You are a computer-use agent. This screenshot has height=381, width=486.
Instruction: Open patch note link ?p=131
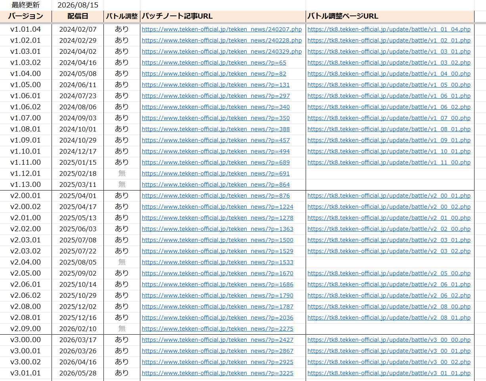(x=216, y=85)
